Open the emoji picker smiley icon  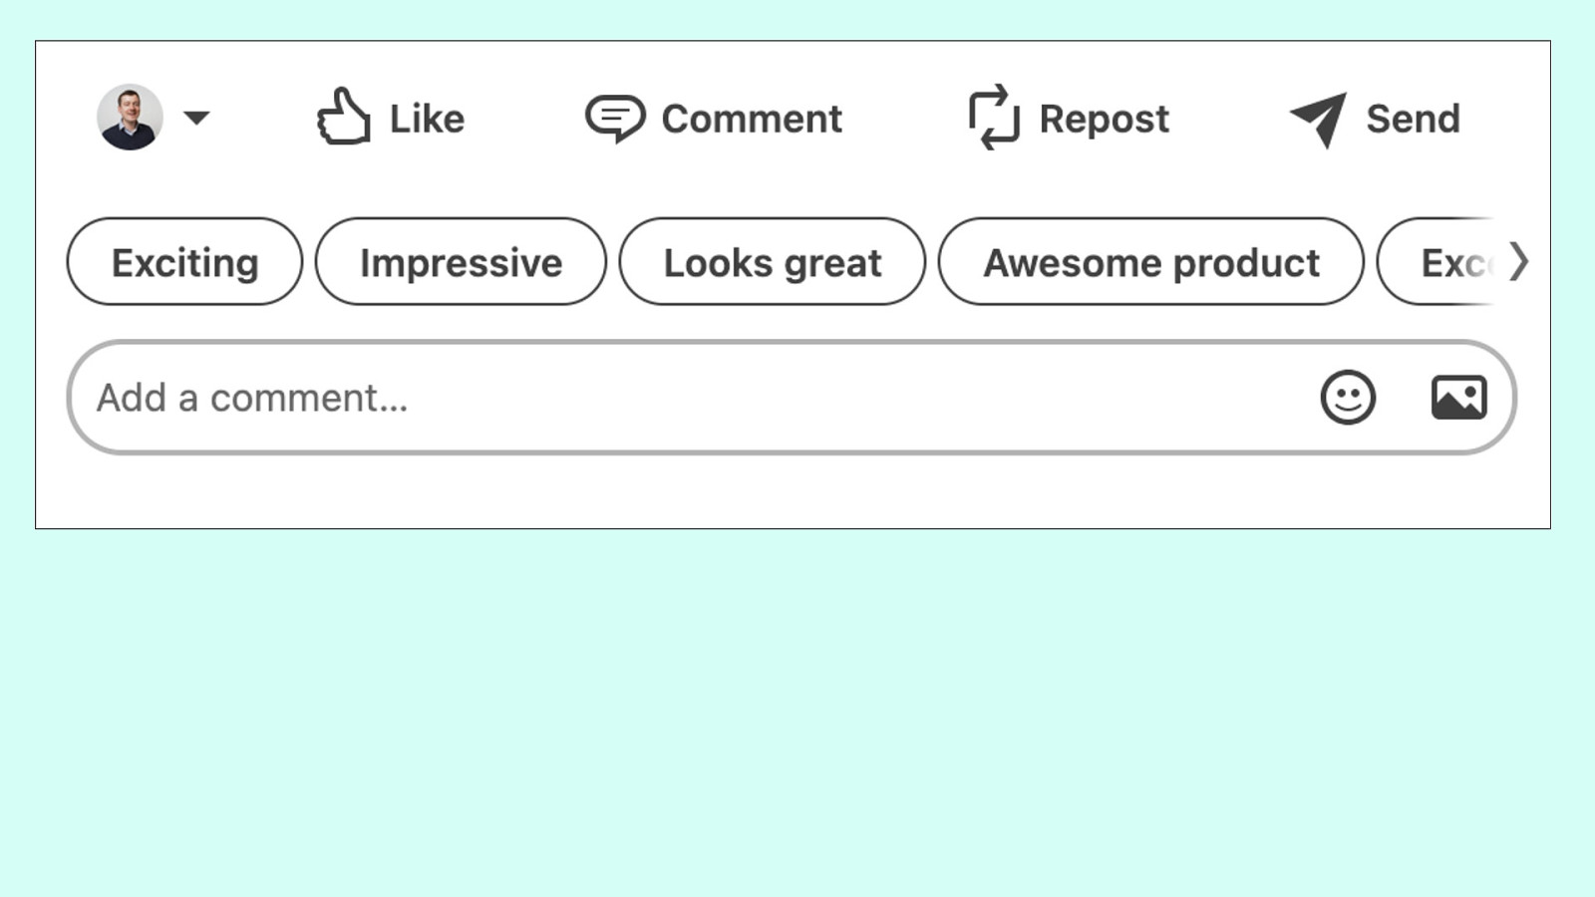(x=1348, y=398)
